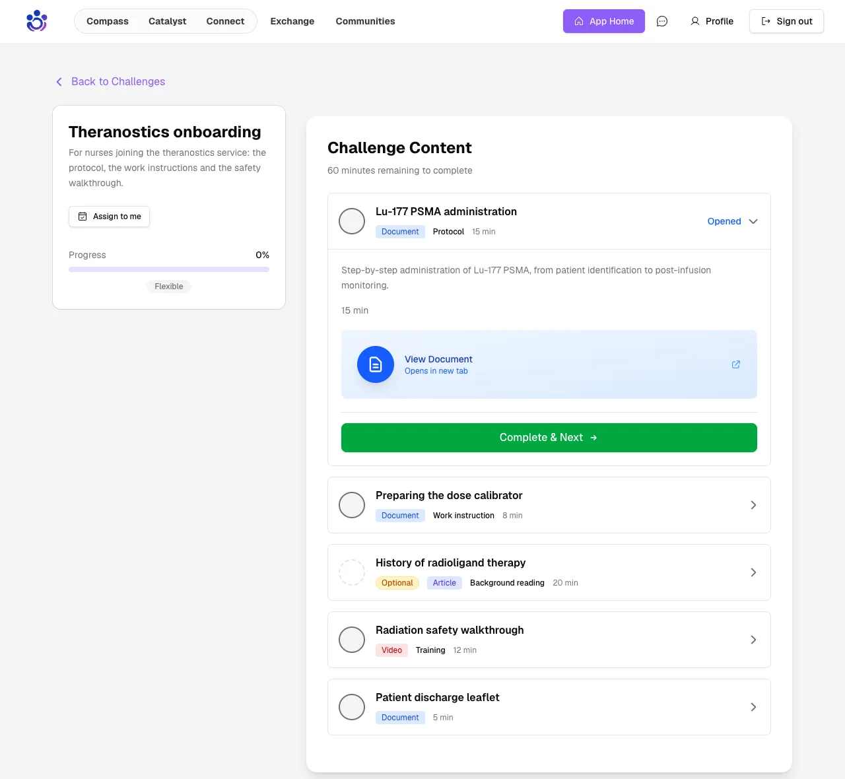Click the Flexible tag under progress
Image resolution: width=845 pixels, height=779 pixels.
[169, 287]
